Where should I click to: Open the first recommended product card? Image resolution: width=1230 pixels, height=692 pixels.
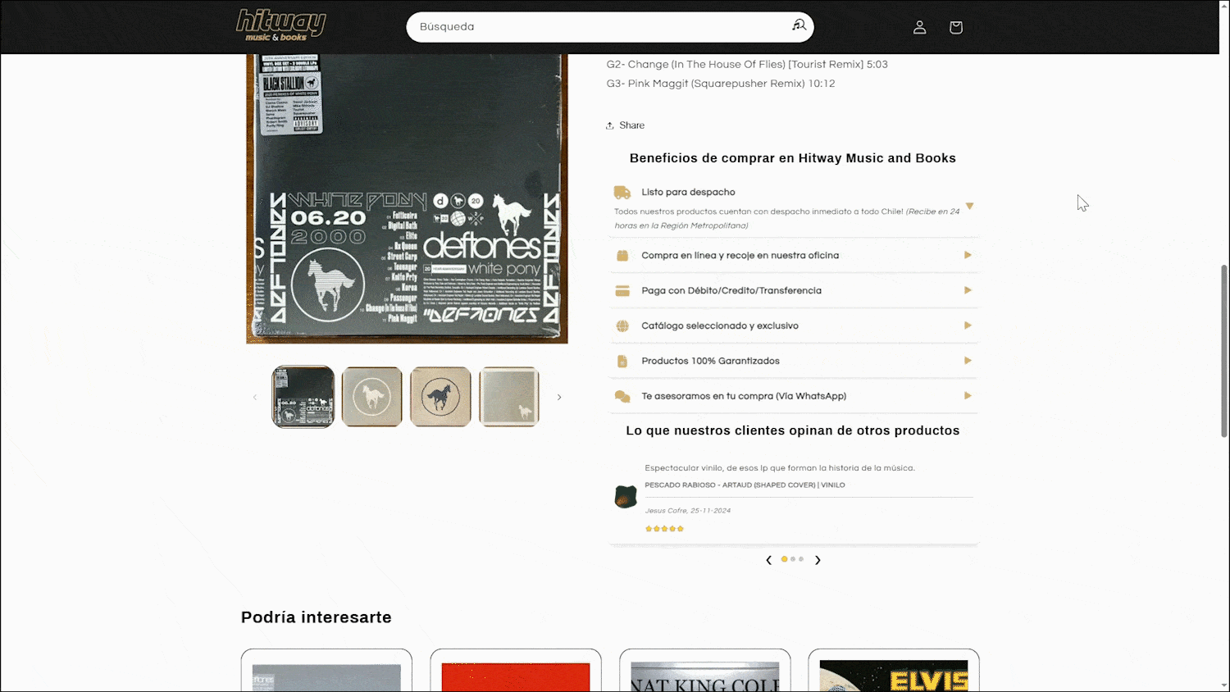(x=326, y=671)
